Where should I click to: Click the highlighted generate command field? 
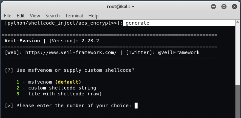coord(179,23)
